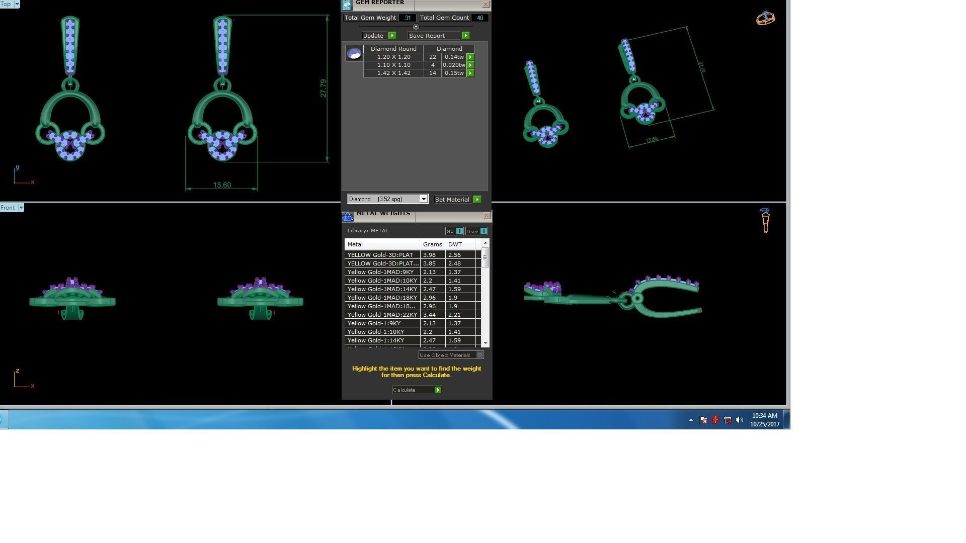Enable Use Object Materials option
966x543 pixels.
pos(480,355)
